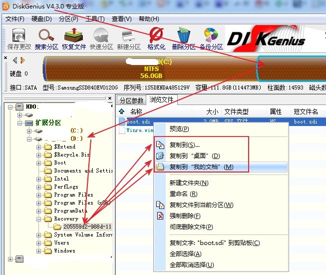Screen dimensions: 326x275
Task: Close the left tree panel with X
Action: (x=110, y=98)
